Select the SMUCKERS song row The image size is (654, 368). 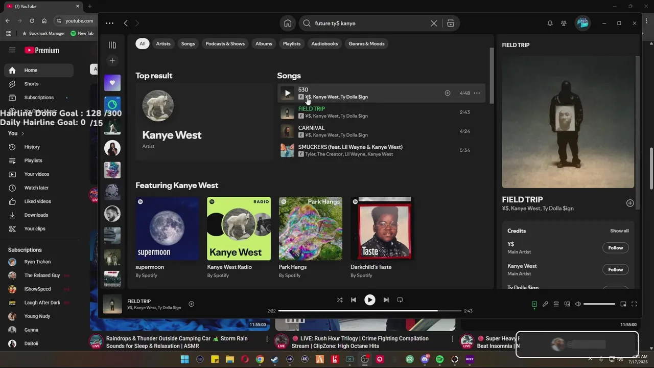point(381,150)
